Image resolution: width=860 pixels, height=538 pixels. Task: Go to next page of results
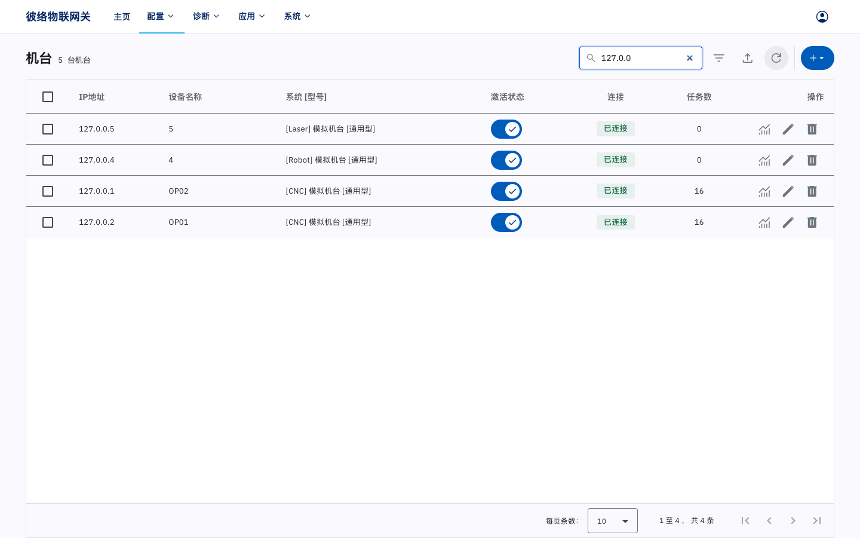click(x=793, y=521)
